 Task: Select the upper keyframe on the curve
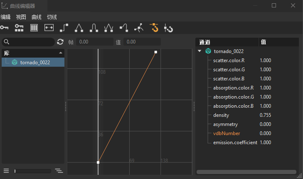(156, 52)
